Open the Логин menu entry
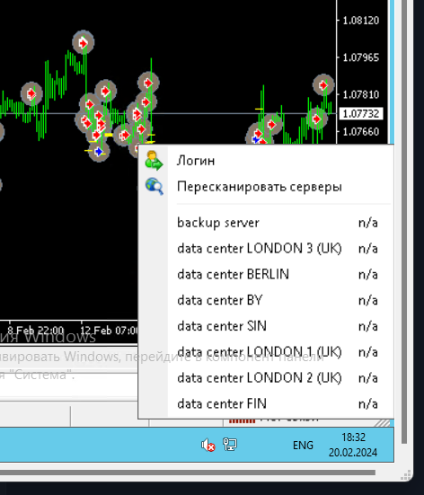The image size is (424, 495). click(x=266, y=161)
